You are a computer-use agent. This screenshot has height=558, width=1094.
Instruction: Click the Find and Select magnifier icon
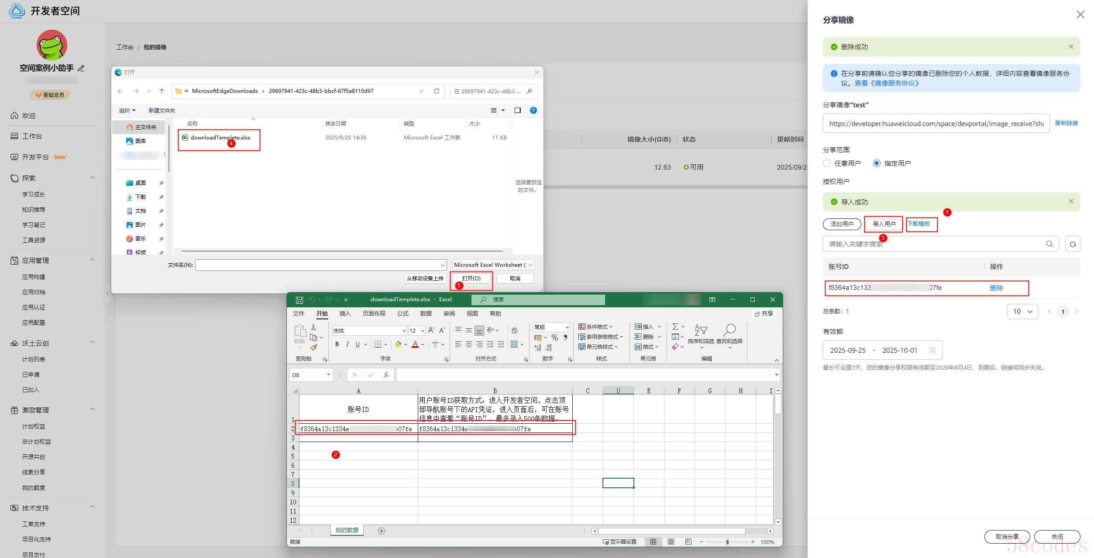pos(729,330)
